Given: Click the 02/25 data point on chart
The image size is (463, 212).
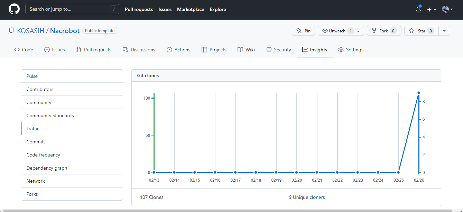Looking at the screenshot, I should (x=398, y=172).
